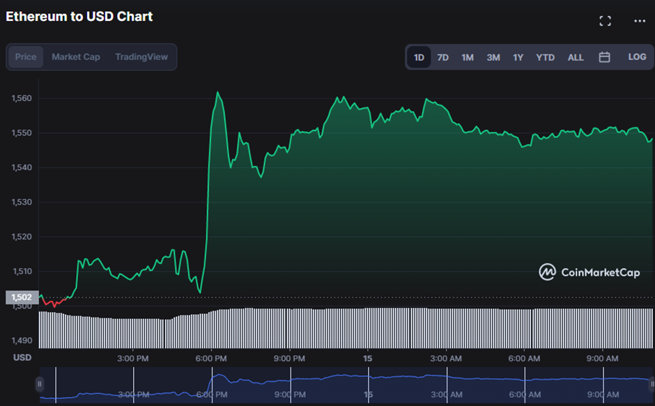Select the YTD time range
This screenshot has width=655, height=406.
(x=545, y=58)
